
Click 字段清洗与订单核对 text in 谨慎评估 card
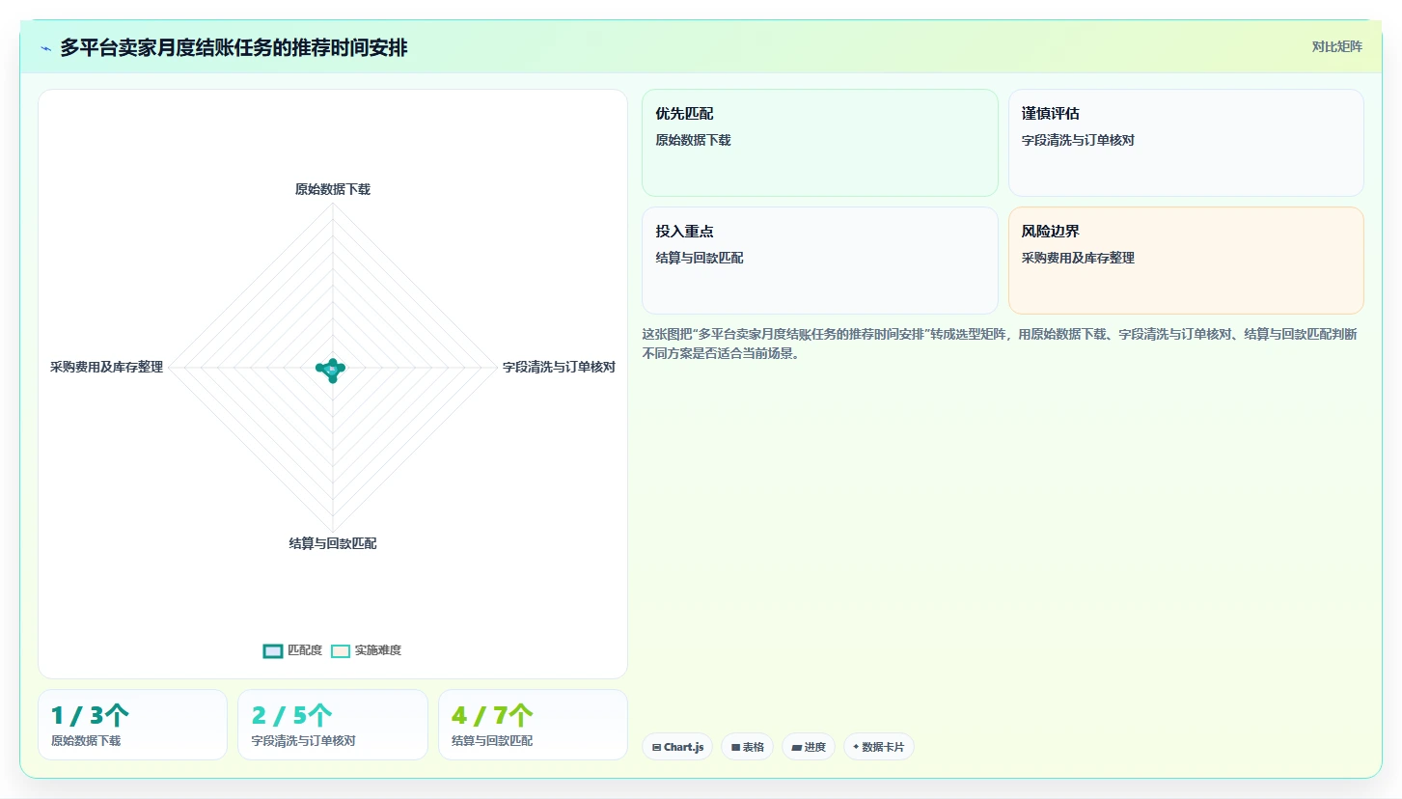coord(1078,141)
